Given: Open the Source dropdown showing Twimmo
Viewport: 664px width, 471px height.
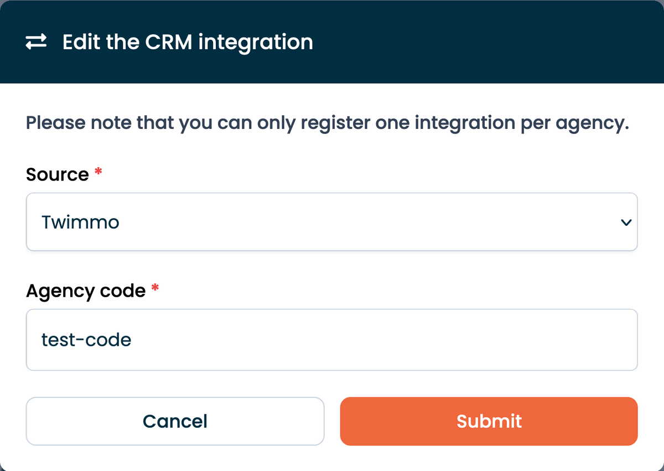Looking at the screenshot, I should [x=332, y=222].
